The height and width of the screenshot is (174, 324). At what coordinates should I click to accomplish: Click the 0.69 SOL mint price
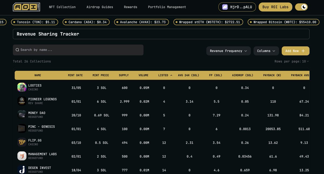point(102,115)
